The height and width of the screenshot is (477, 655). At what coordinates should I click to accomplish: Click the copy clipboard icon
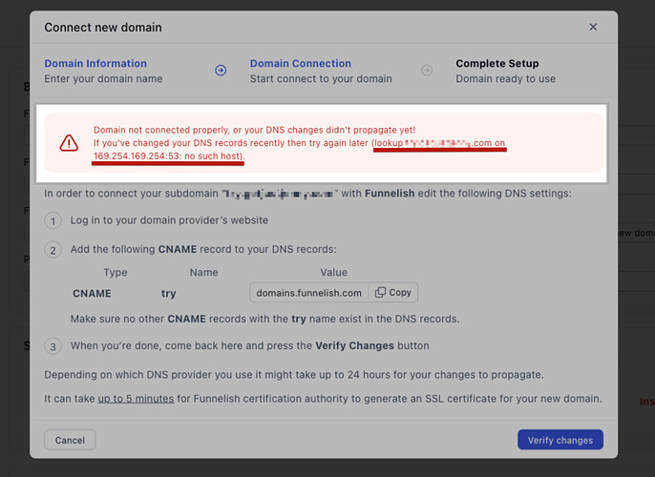point(380,293)
